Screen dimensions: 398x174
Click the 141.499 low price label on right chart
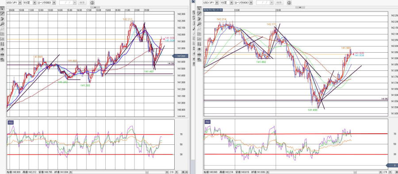[313, 110]
